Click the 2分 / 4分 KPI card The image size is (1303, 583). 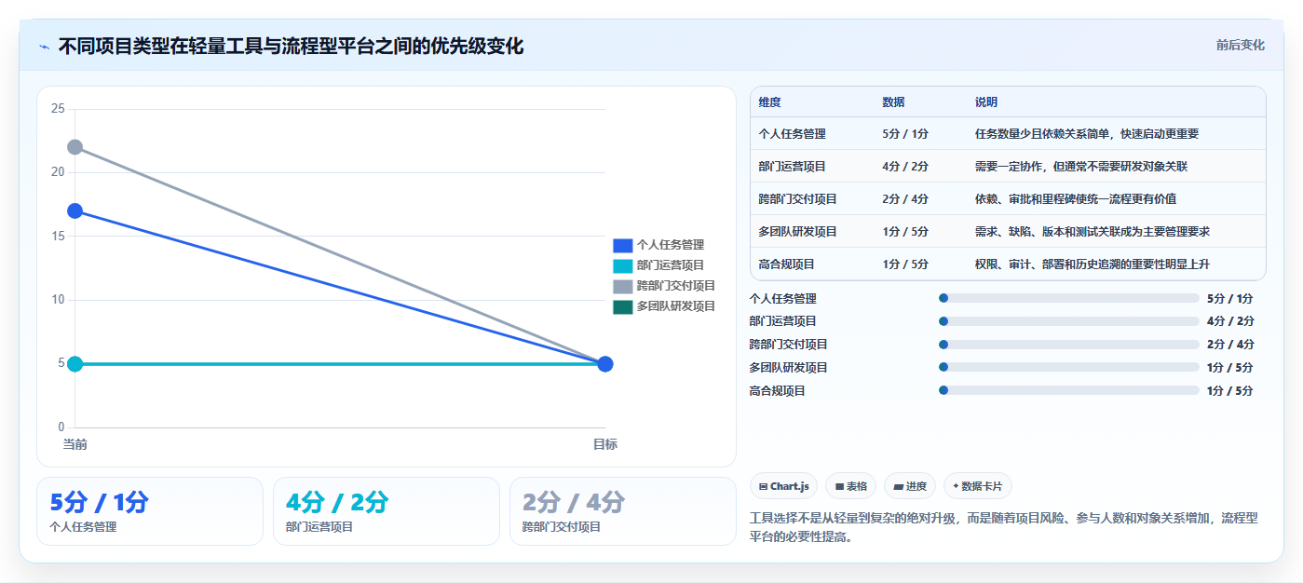623,511
